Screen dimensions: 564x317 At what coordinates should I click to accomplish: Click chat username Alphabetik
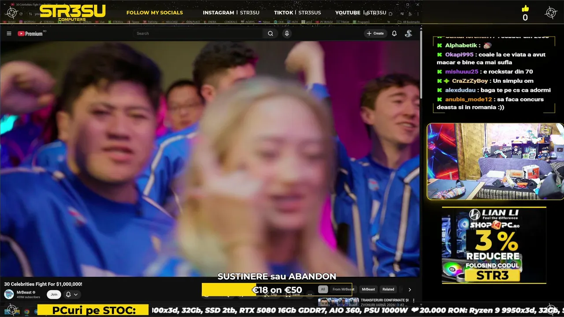click(461, 45)
